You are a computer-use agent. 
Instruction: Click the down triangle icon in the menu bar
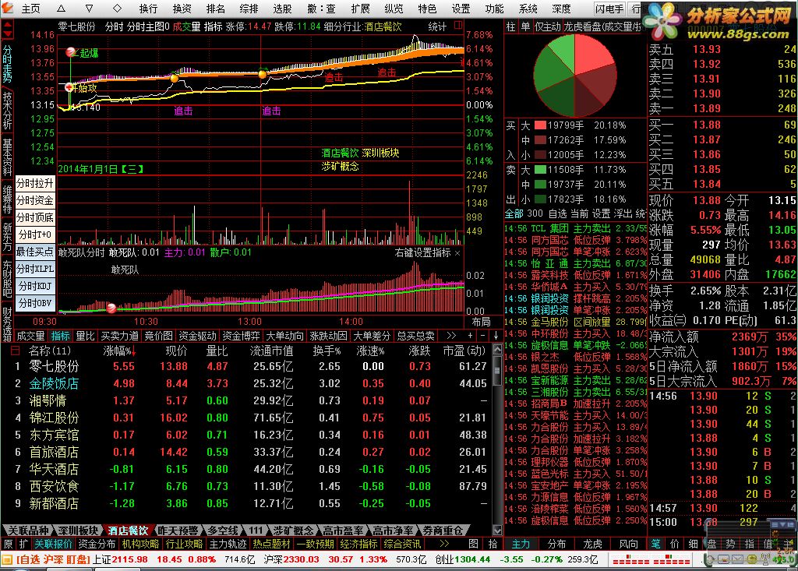click(x=89, y=9)
